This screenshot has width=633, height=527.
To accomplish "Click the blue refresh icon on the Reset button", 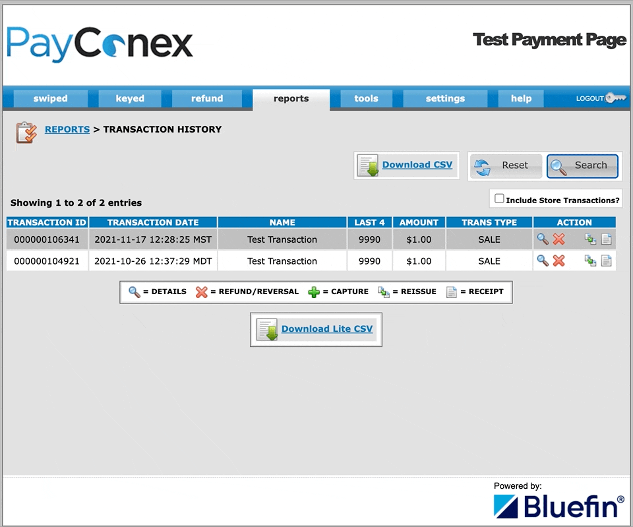I will pyautogui.click(x=481, y=166).
